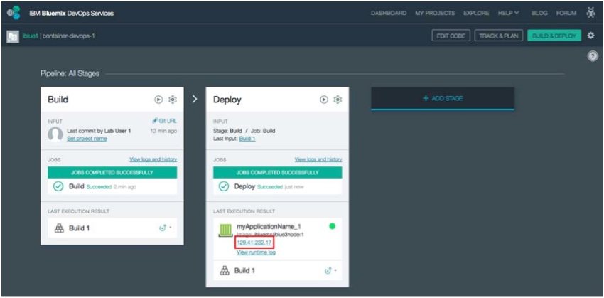
Task: Click the Lab User 1 commit avatar
Action: click(x=55, y=134)
